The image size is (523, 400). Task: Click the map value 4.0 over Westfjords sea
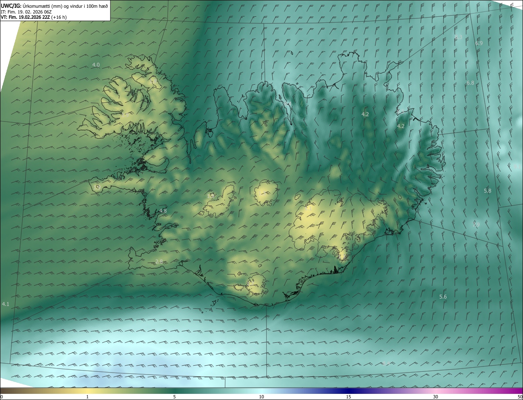(x=96, y=65)
